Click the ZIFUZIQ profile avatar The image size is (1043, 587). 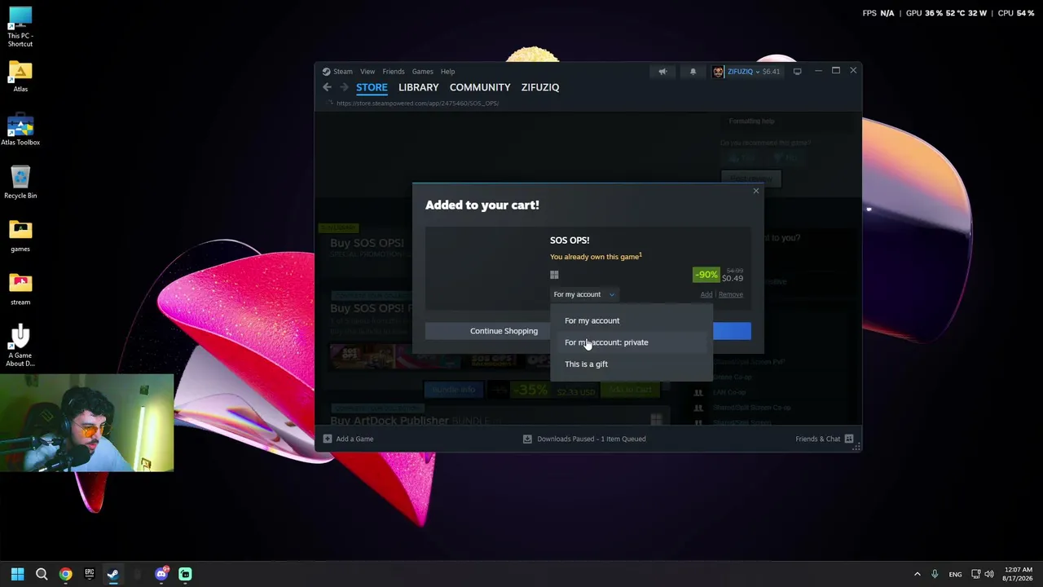pos(718,72)
